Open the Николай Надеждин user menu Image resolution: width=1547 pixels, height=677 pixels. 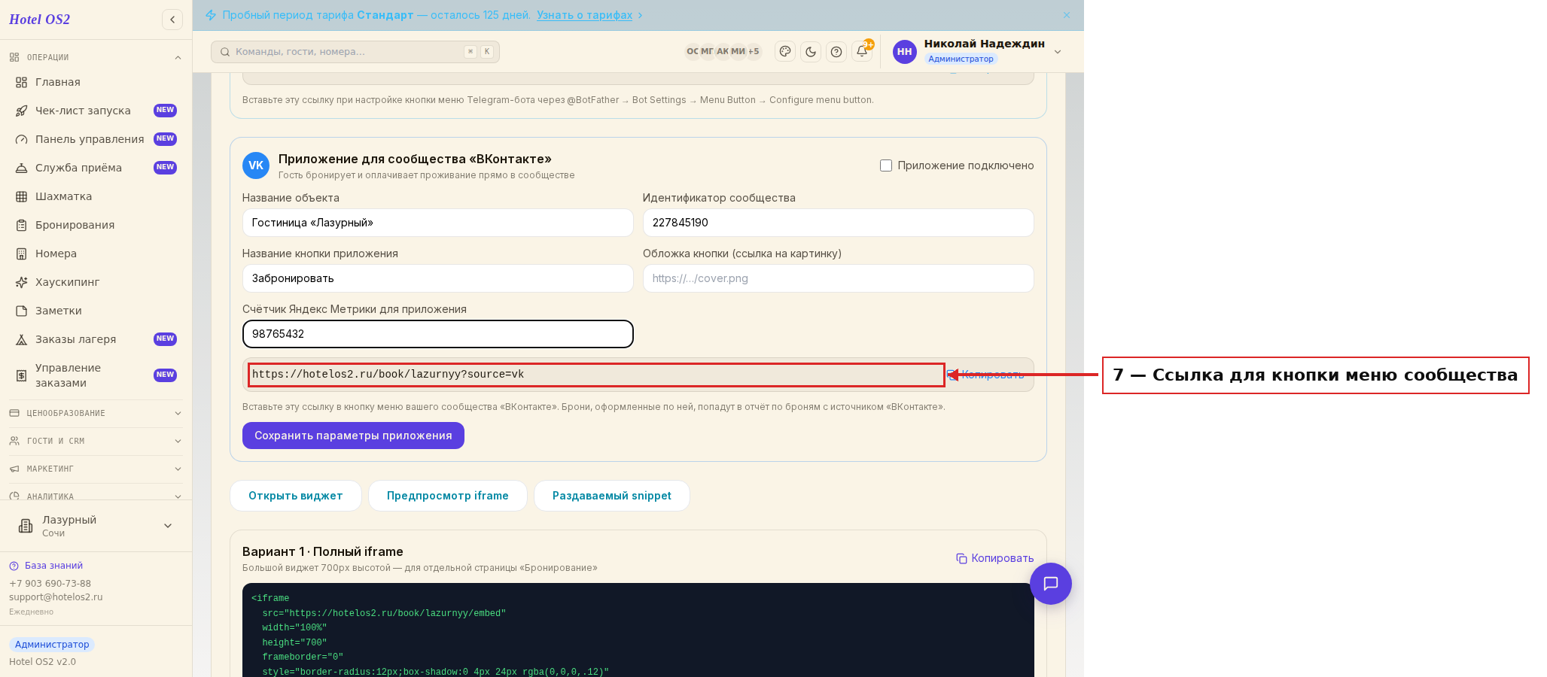[x=978, y=51]
